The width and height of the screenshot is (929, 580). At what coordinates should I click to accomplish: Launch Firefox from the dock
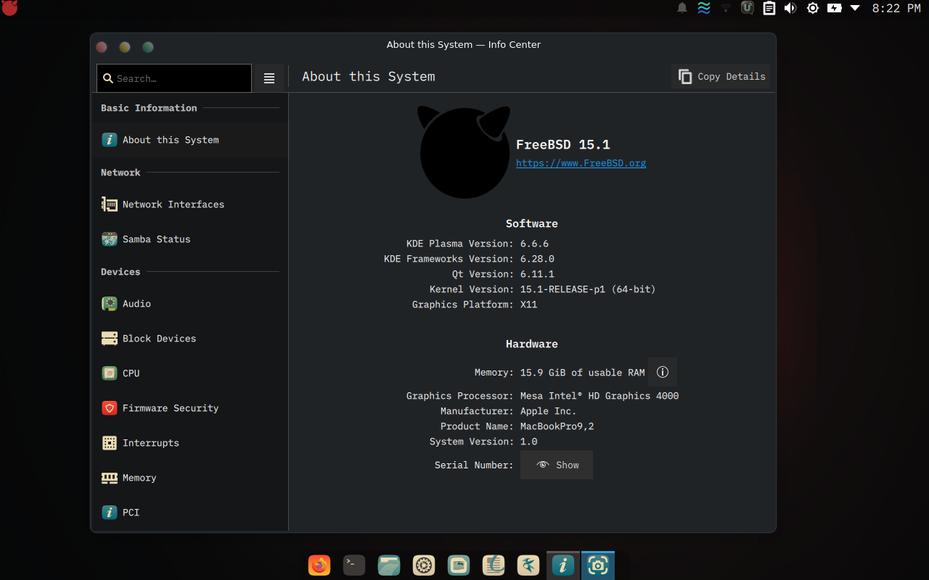pyautogui.click(x=319, y=565)
